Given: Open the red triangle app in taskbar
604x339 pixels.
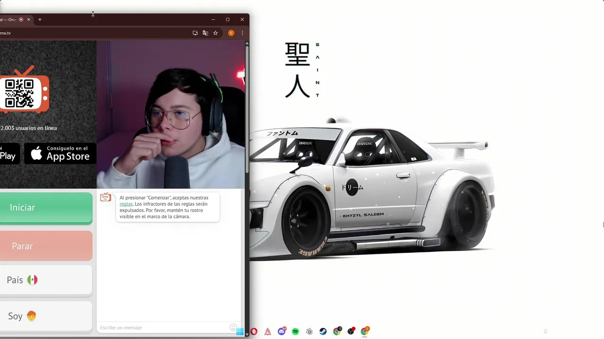Looking at the screenshot, I should point(268,331).
